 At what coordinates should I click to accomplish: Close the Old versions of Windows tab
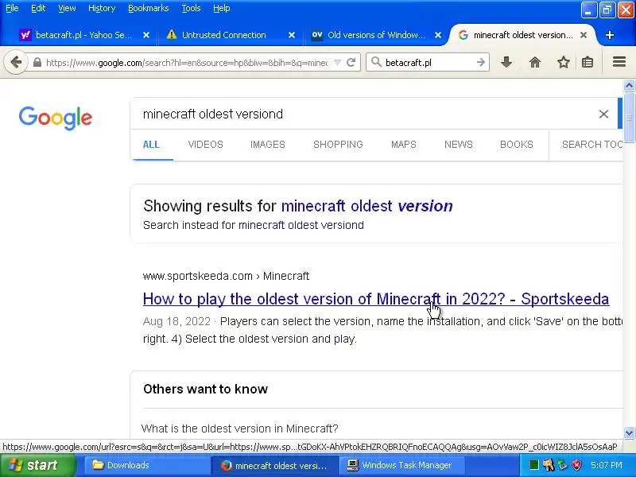pos(438,35)
